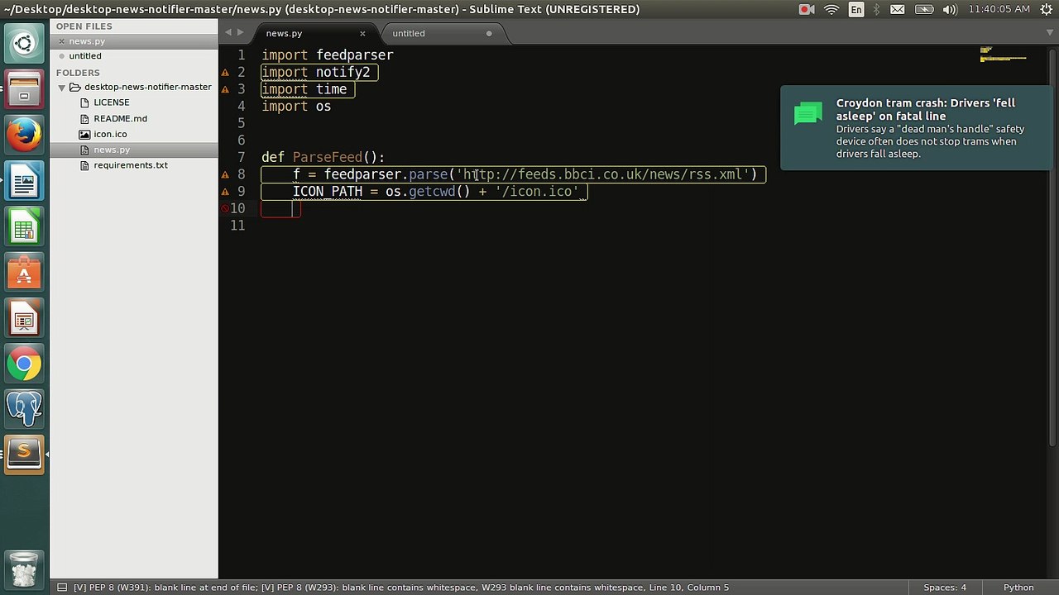
Task: Open the mail messaging indicator
Action: click(x=898, y=9)
